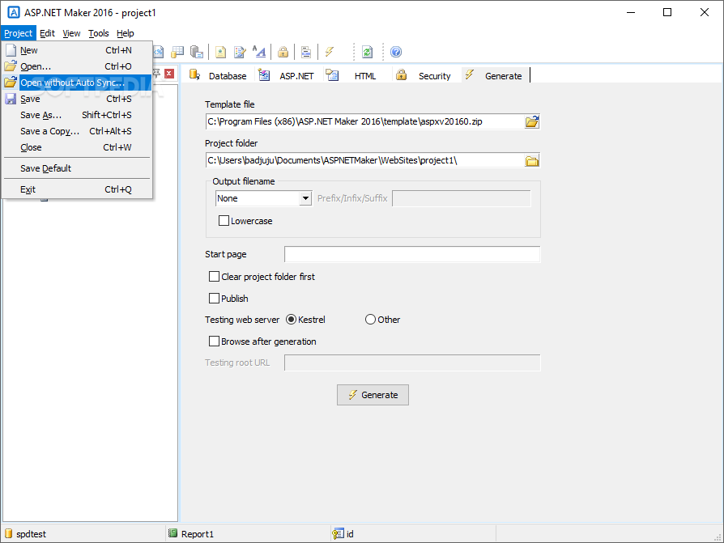The image size is (724, 543).
Task: Click the edit list with pencil toolbar icon
Action: (x=240, y=52)
